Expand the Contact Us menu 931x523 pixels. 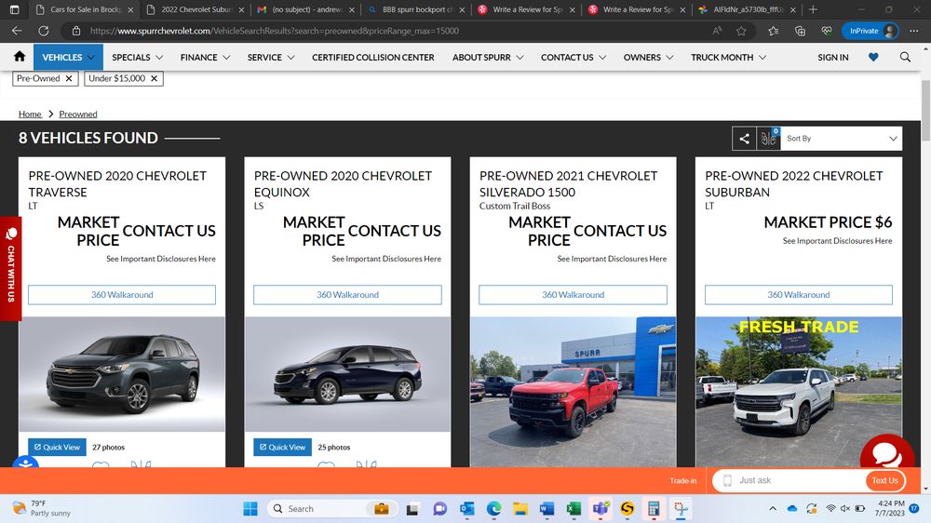573,57
